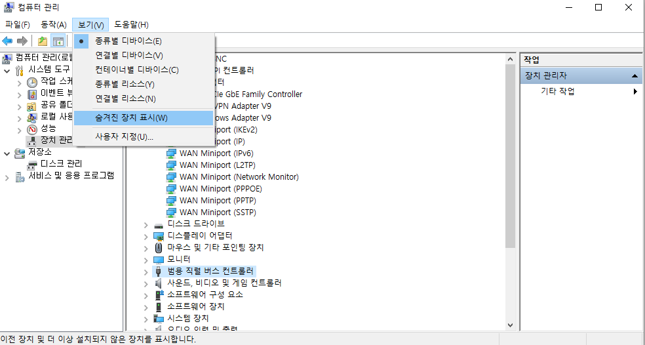Select WAN Miniport (PPTP) device
This screenshot has width=645, height=345.
(x=218, y=201)
